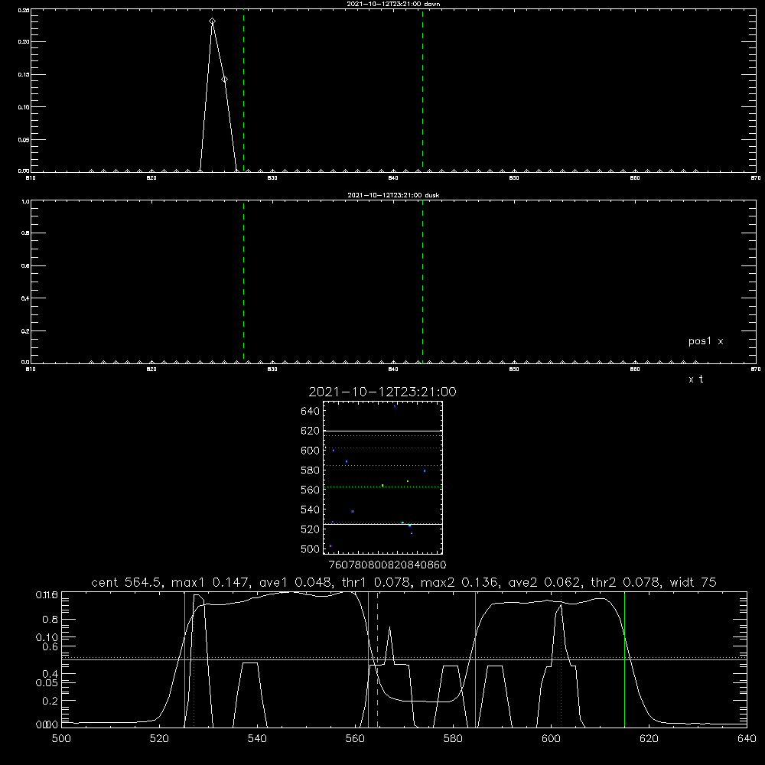Click the scatter point near 580 at right edge
Screen dimensions: 765x765
(425, 470)
